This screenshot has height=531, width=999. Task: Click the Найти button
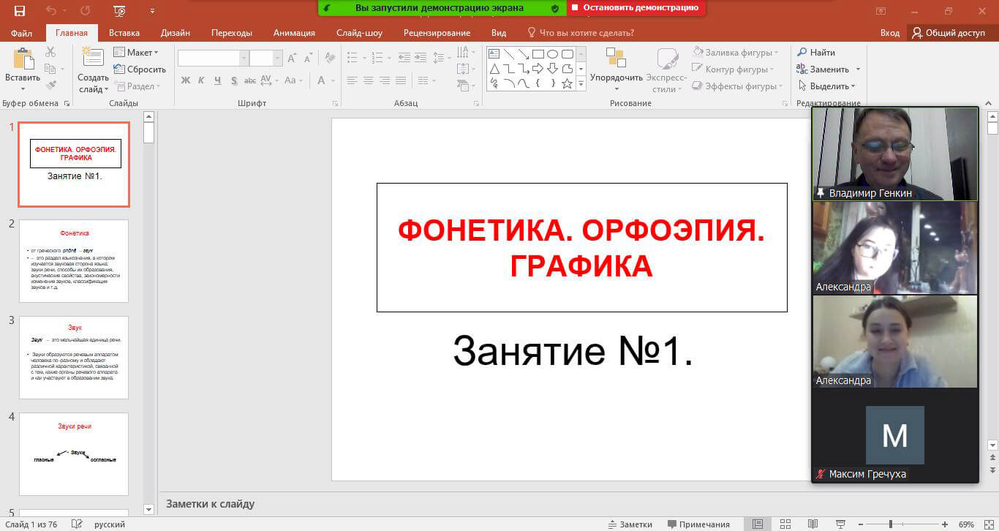click(x=816, y=53)
